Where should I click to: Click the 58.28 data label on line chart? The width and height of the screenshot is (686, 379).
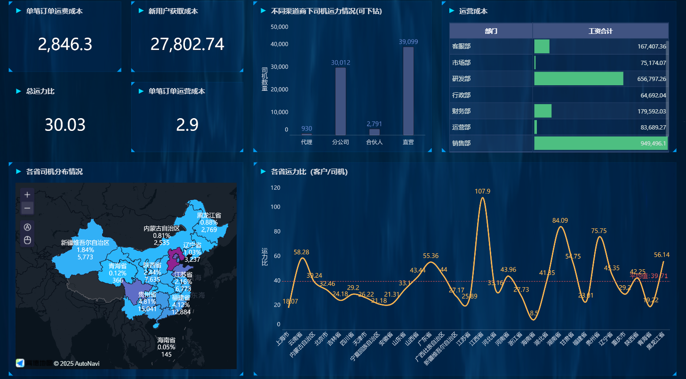(302, 252)
